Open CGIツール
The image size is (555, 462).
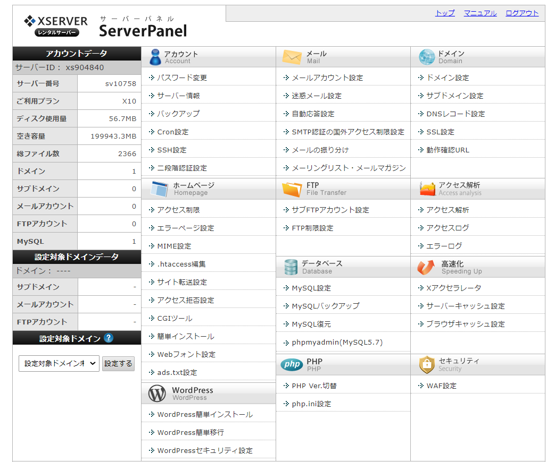click(x=175, y=318)
